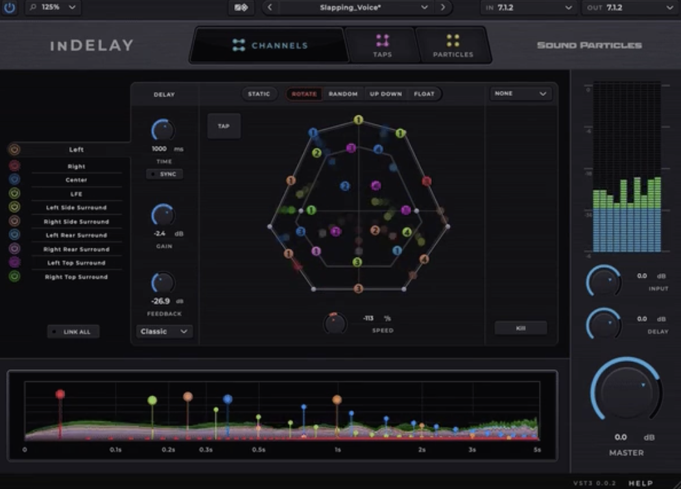Select the Right Side Surround row
This screenshot has width=681, height=489.
pyautogui.click(x=77, y=222)
